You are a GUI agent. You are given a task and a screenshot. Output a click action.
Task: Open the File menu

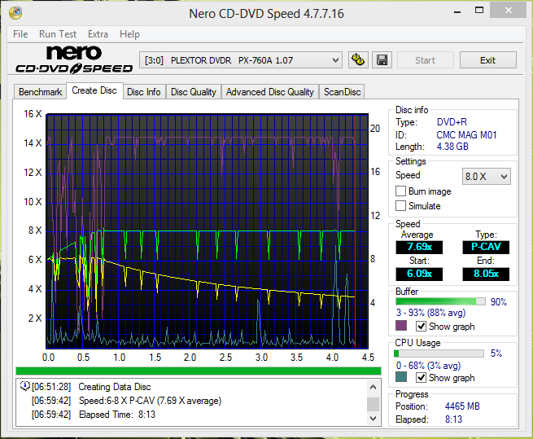click(x=20, y=34)
